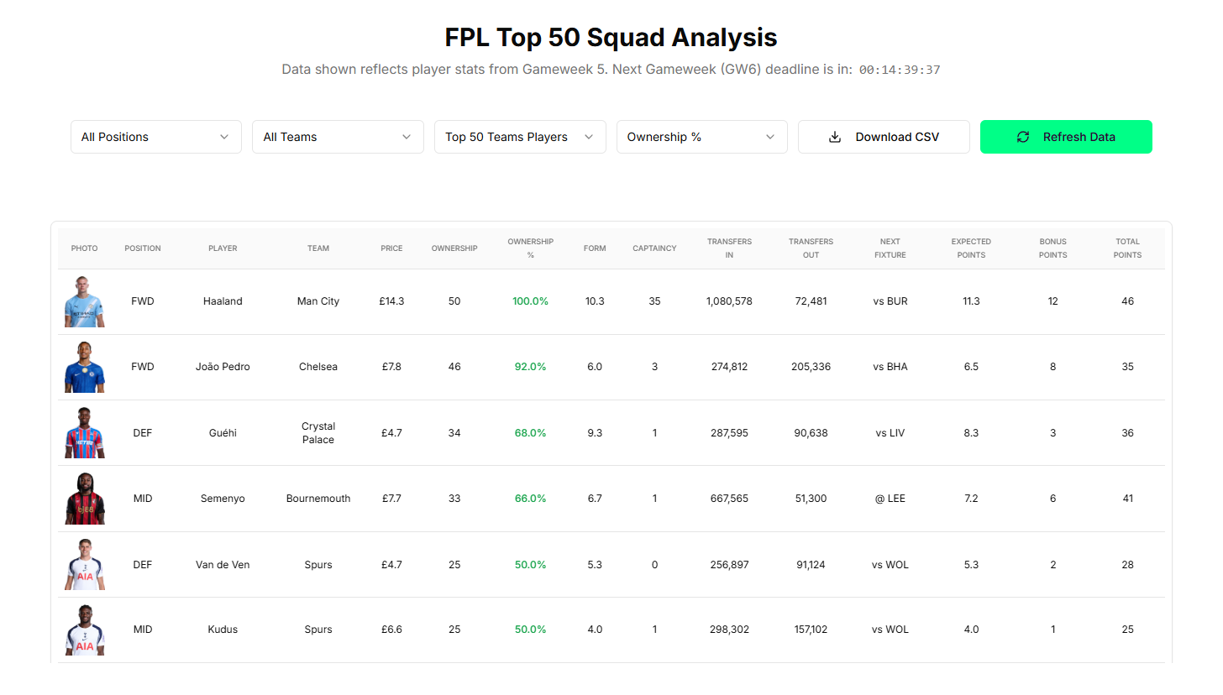Screen dimensions: 1223x695
Task: Select Guéhi's player photo
Action: (x=84, y=432)
